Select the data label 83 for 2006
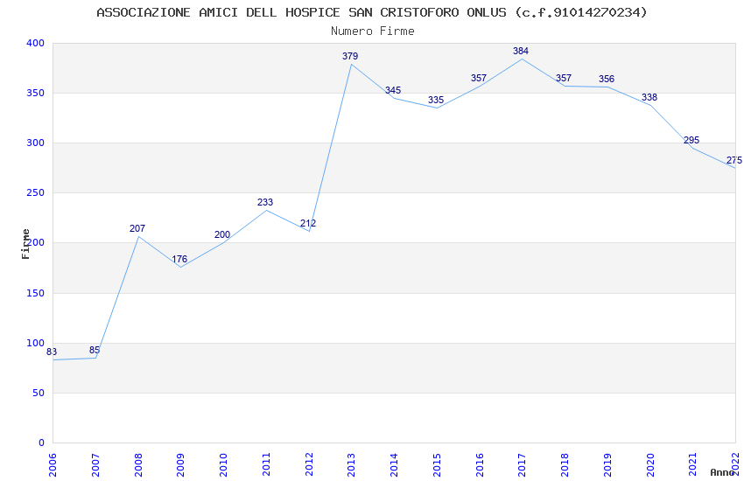Screen dimensions: 744x481 click(x=52, y=352)
